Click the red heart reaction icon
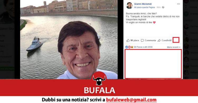 [x=129, y=47]
